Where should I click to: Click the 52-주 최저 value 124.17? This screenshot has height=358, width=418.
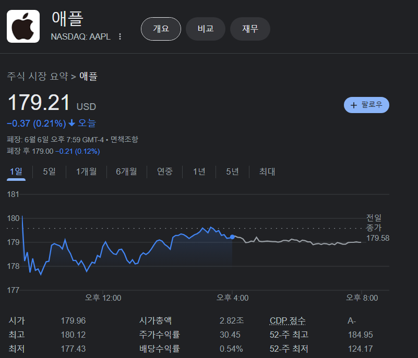tap(360, 349)
